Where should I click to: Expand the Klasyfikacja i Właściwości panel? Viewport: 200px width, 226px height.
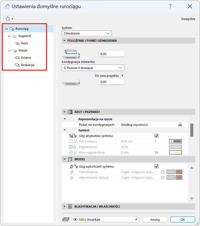pyautogui.click(x=65, y=207)
